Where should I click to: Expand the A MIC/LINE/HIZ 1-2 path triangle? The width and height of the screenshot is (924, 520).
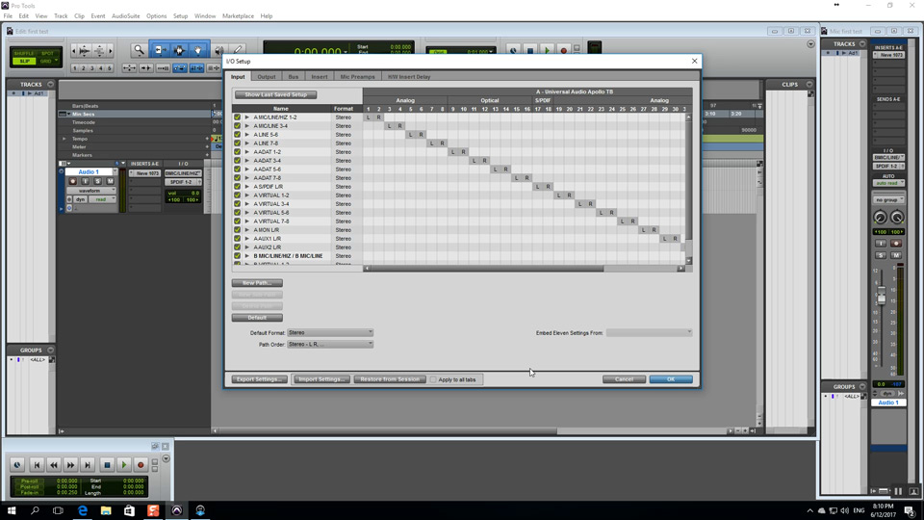[247, 117]
